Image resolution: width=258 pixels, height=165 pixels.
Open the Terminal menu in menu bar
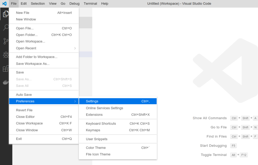pos(90,3)
